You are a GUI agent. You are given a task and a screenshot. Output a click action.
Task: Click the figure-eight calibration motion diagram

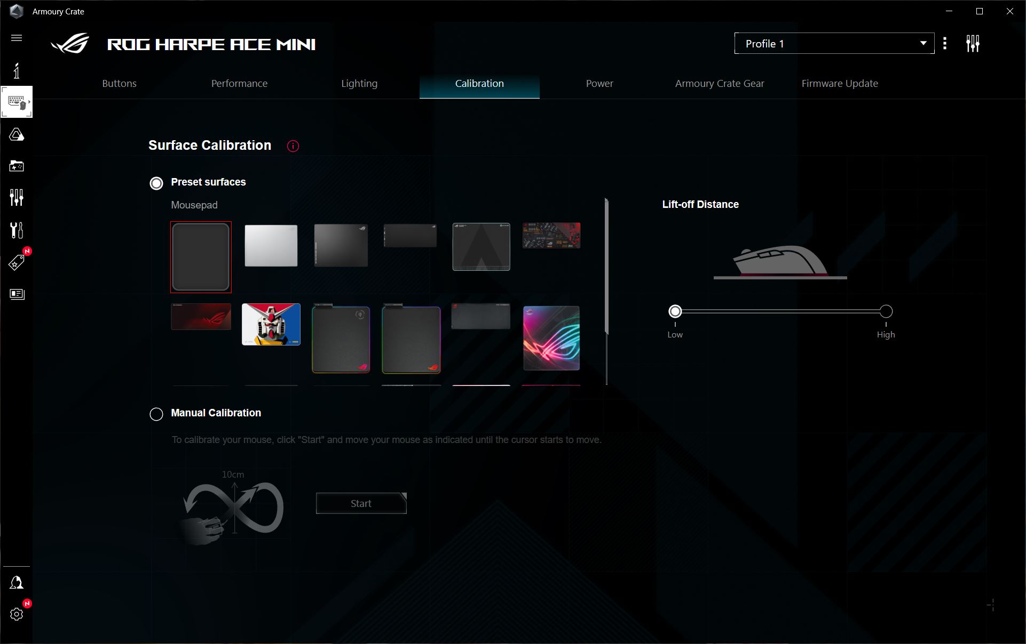(x=233, y=508)
